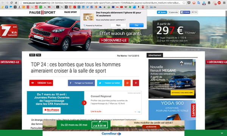Open the Twitter bookmark in bookmarks bar
Viewport: 227px width, 136px height.
click(x=87, y=7)
